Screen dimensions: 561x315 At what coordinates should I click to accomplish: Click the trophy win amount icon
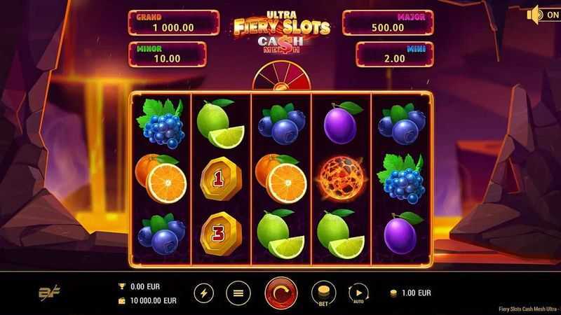click(x=121, y=286)
